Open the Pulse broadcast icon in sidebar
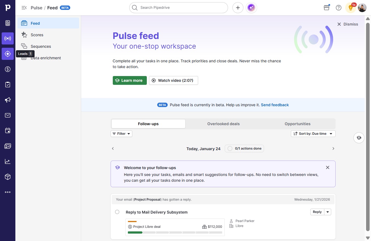The width and height of the screenshot is (371, 241). 8,38
